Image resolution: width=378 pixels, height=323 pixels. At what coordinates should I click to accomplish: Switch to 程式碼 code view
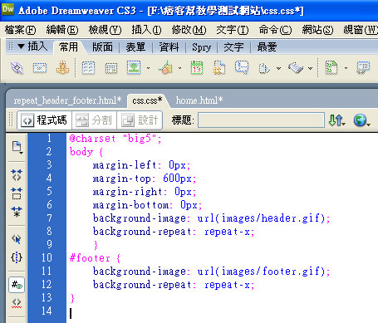44,120
